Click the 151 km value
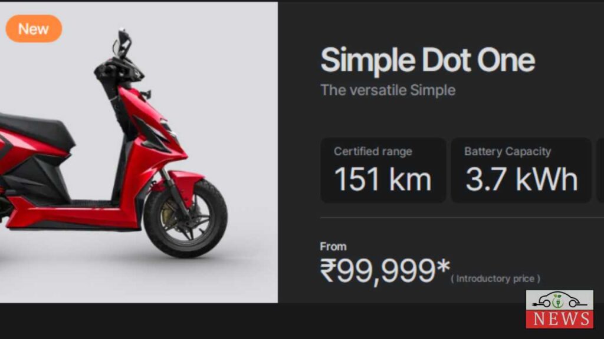Image resolution: width=604 pixels, height=339 pixels. [x=382, y=180]
